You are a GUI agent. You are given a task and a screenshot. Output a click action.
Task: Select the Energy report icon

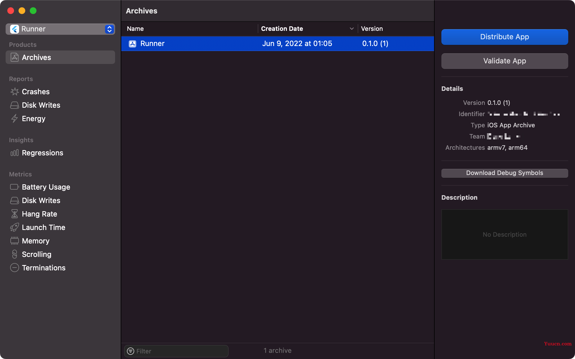tap(14, 119)
